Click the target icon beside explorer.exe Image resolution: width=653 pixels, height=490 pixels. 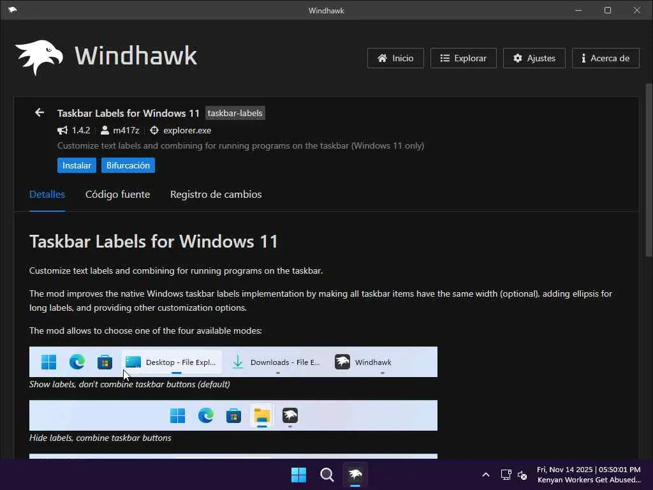(x=154, y=130)
